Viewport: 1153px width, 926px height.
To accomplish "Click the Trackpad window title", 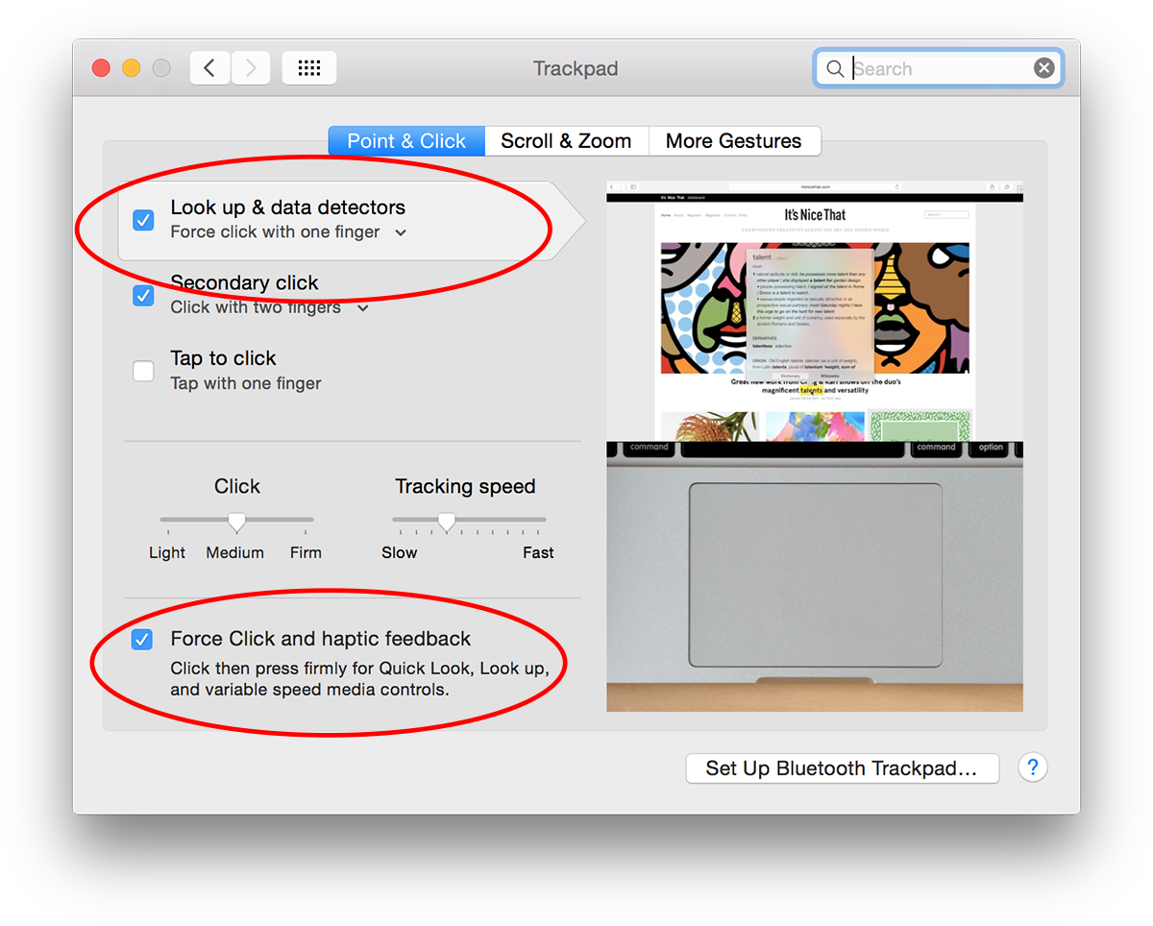I will click(x=576, y=69).
